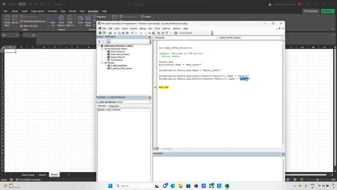Switch to Formulas tab in Excel ribbon

click(52, 11)
